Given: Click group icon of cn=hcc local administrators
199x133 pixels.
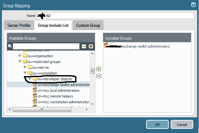Looking at the screenshot, I should point(35,90).
